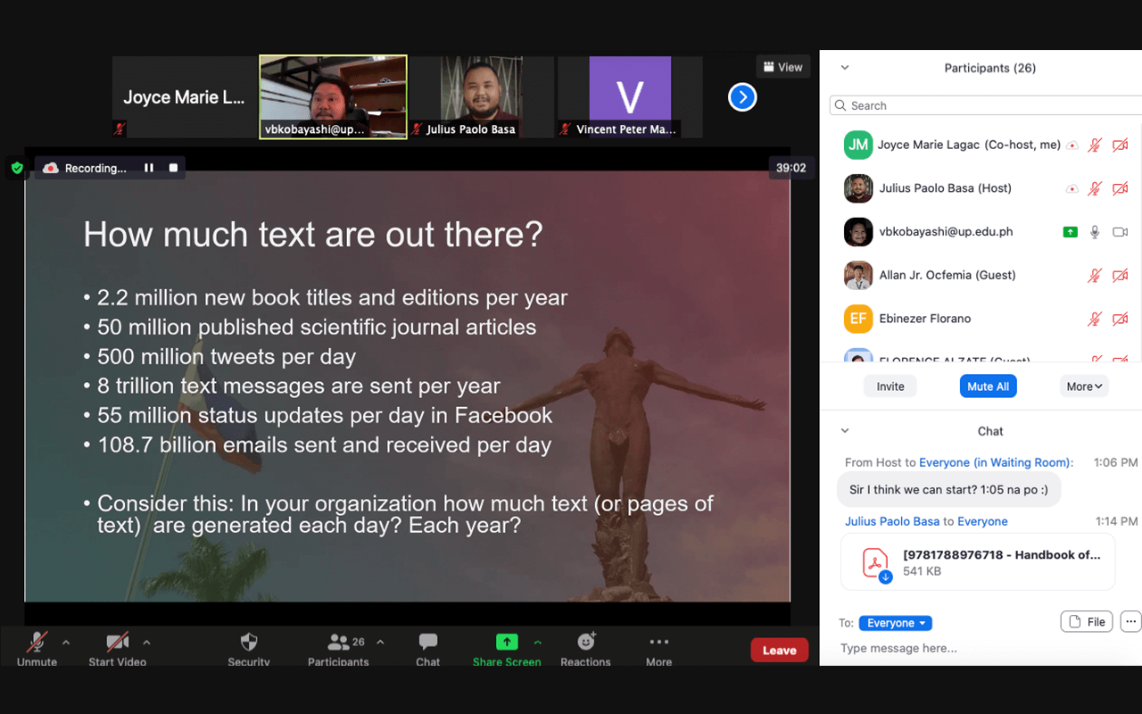Toggle Allan Jr. Ocfemia's video-off icon

tap(1121, 276)
